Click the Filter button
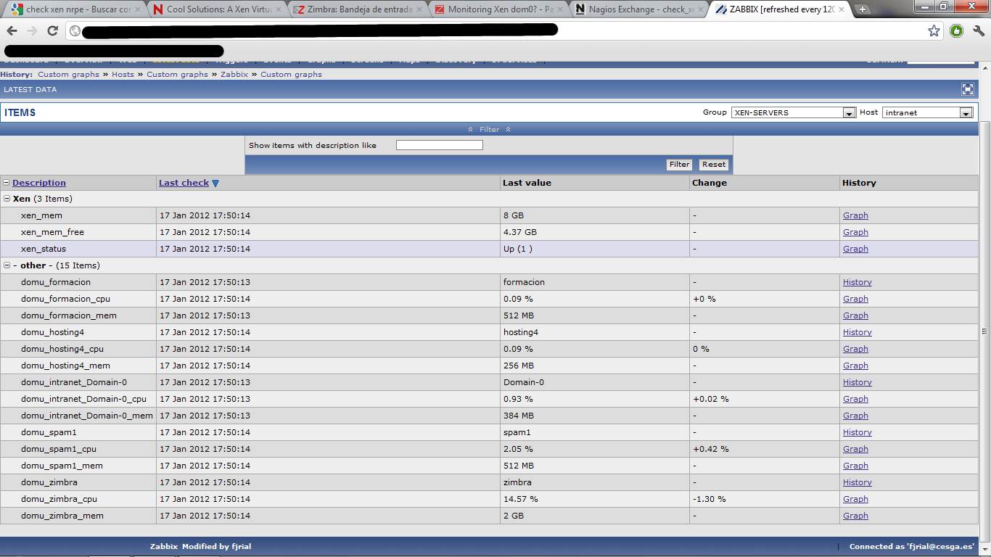991x557 pixels. click(x=679, y=165)
